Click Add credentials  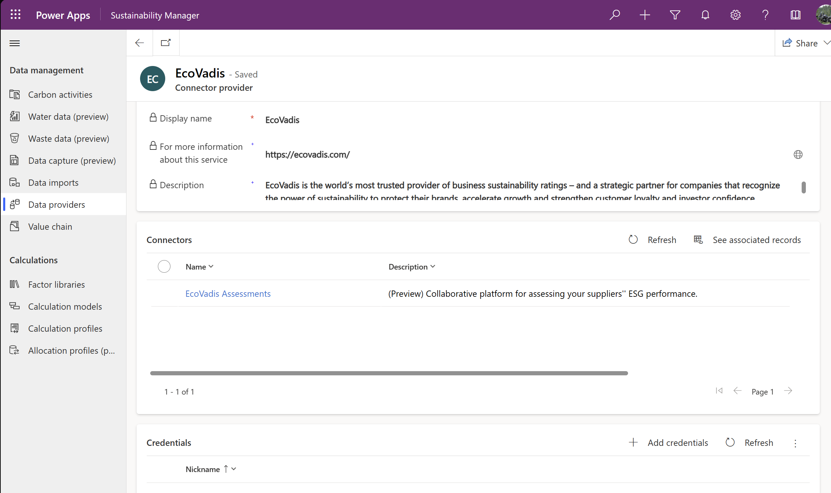[668, 443]
